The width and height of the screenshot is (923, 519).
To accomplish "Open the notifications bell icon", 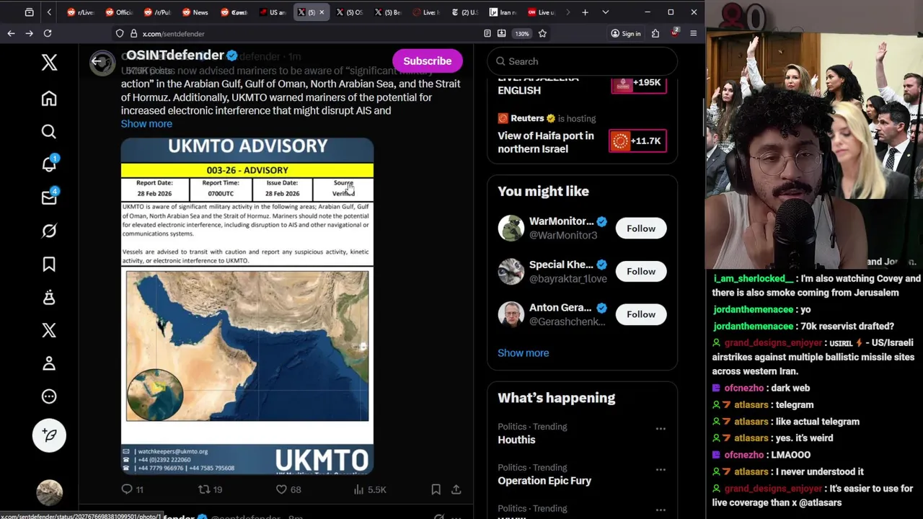I will pos(49,164).
